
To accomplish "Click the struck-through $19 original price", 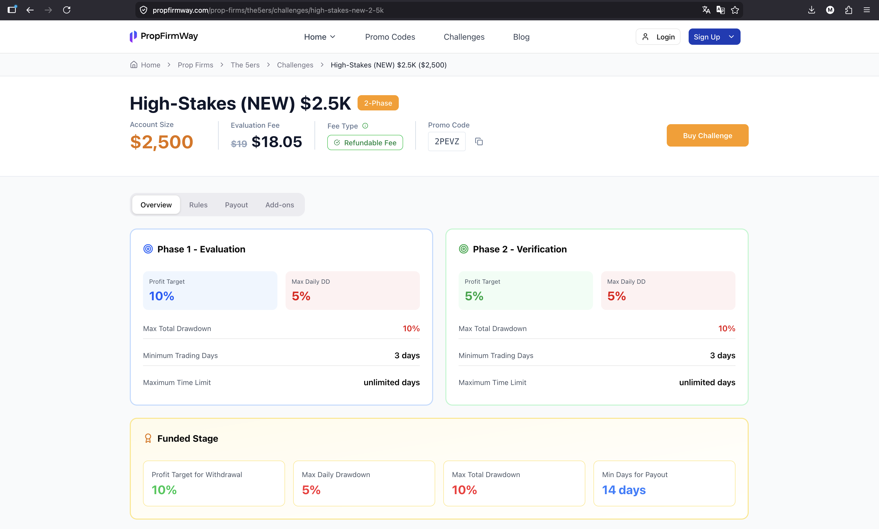I will pyautogui.click(x=239, y=144).
